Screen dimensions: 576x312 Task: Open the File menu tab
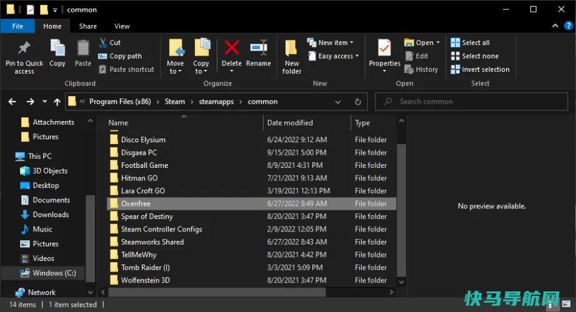coord(17,26)
